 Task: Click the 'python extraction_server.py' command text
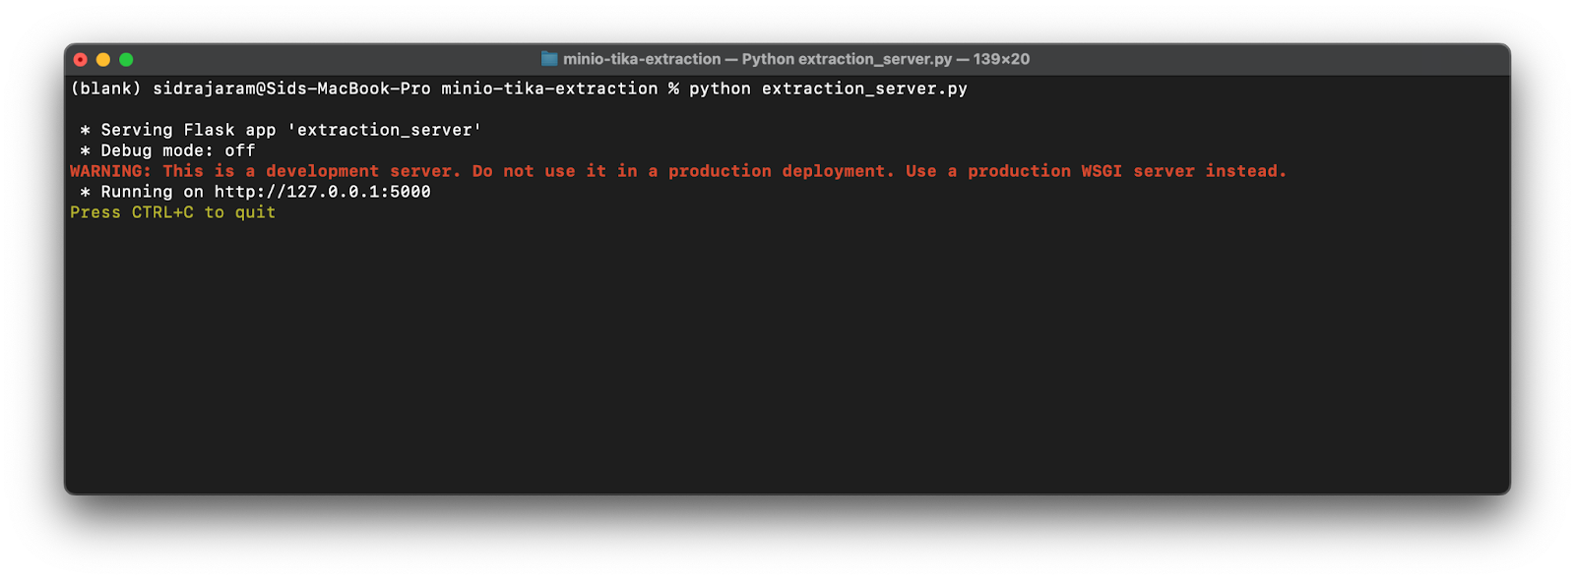click(x=827, y=88)
